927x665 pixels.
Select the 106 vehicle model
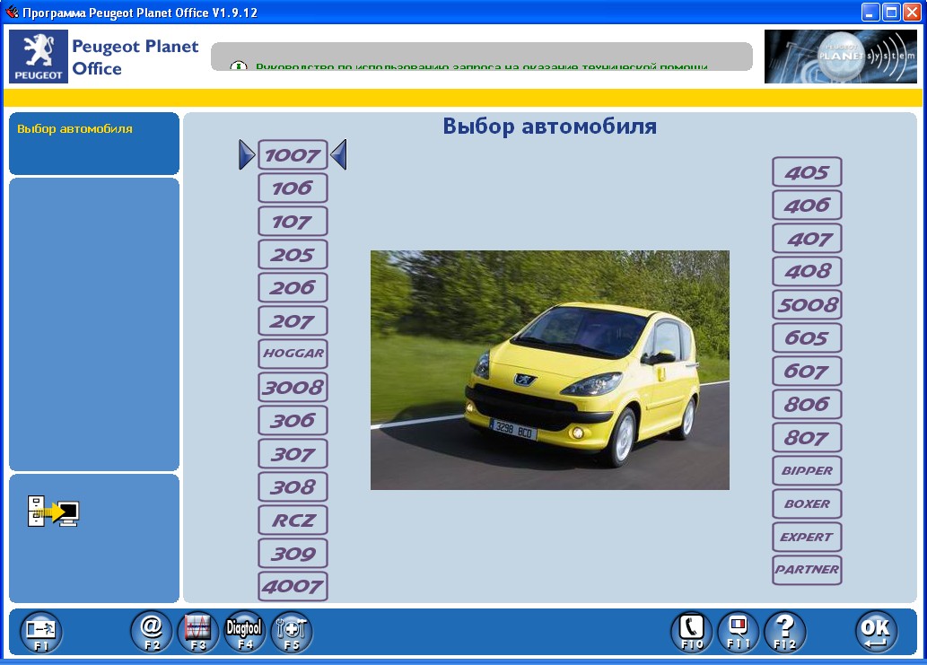(293, 188)
